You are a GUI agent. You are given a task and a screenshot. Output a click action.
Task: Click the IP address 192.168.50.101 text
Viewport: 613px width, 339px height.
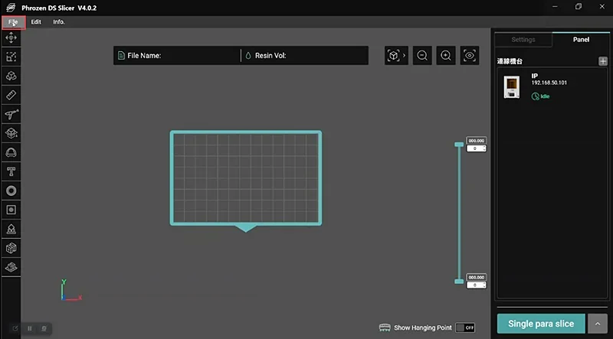[549, 83]
